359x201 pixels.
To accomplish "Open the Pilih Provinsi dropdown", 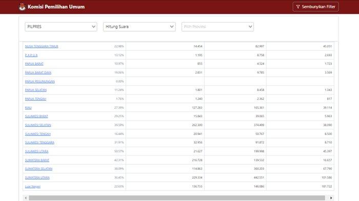I will 217,27.
